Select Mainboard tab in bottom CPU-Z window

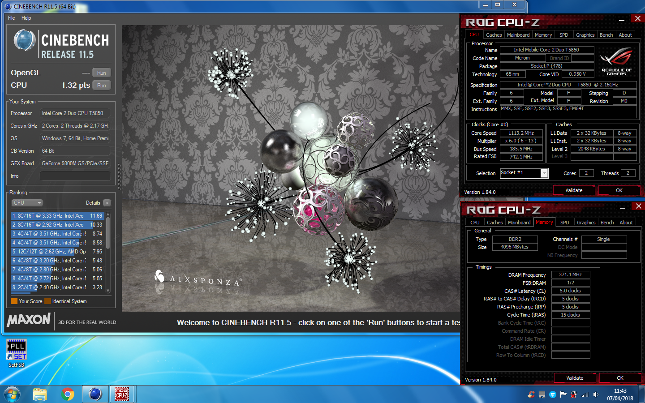click(x=519, y=223)
